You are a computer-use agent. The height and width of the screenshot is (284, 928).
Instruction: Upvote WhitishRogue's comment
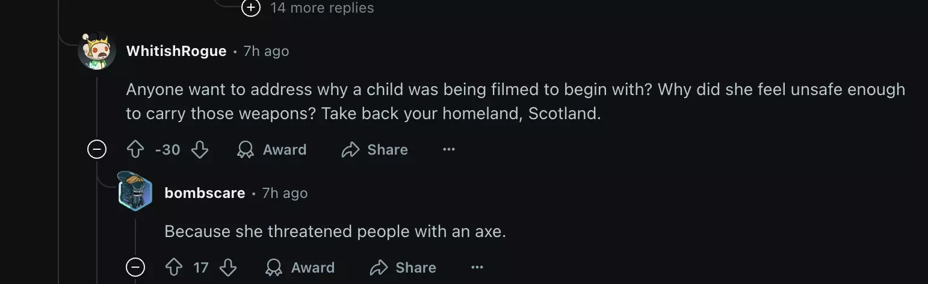pyautogui.click(x=135, y=149)
